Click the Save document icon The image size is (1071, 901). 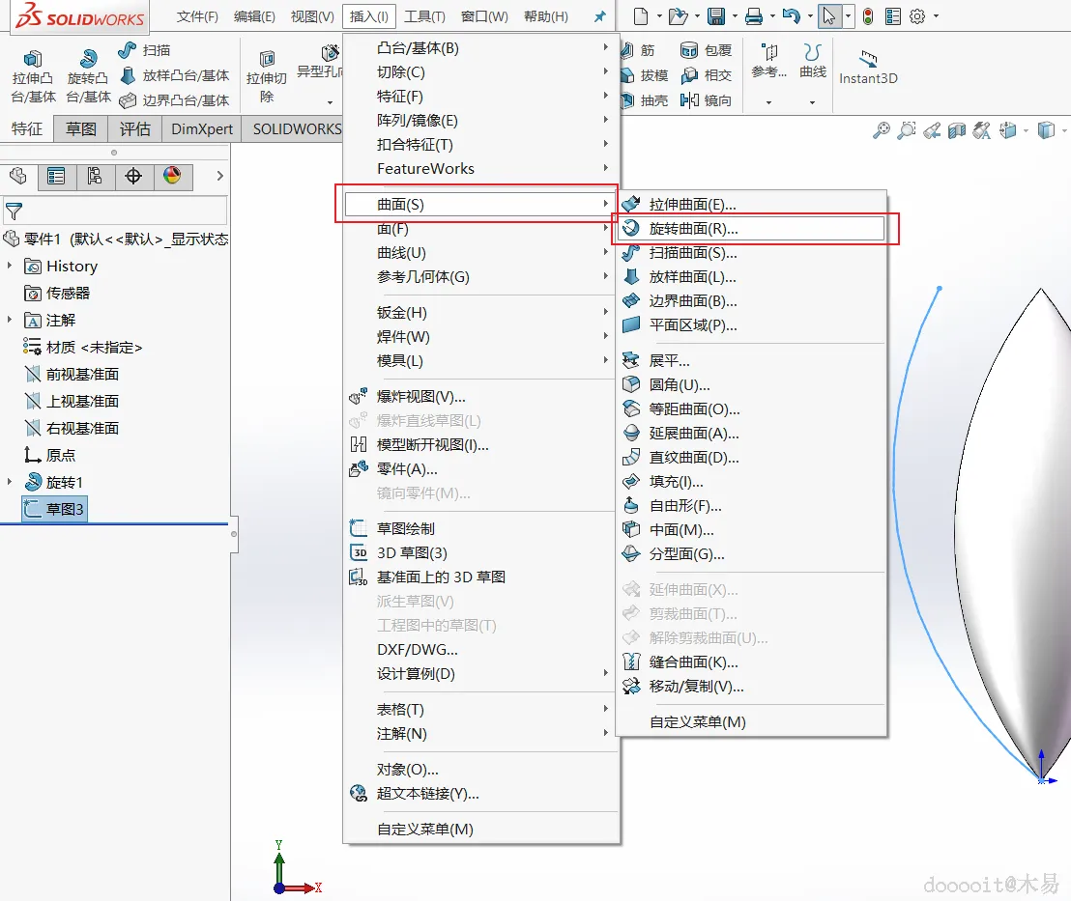716,16
